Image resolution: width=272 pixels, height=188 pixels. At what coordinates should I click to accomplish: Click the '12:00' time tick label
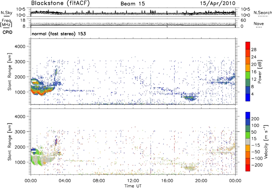[133, 181]
